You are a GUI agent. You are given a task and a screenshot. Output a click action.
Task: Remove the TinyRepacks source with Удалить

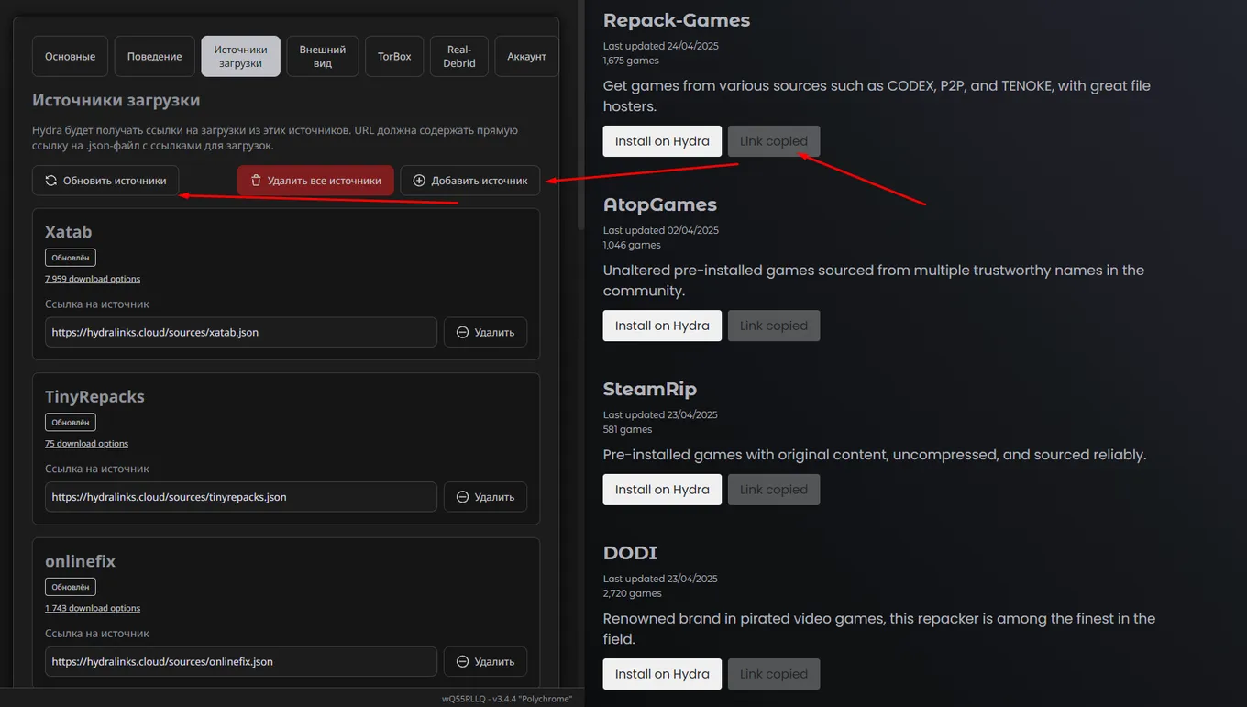coord(486,497)
